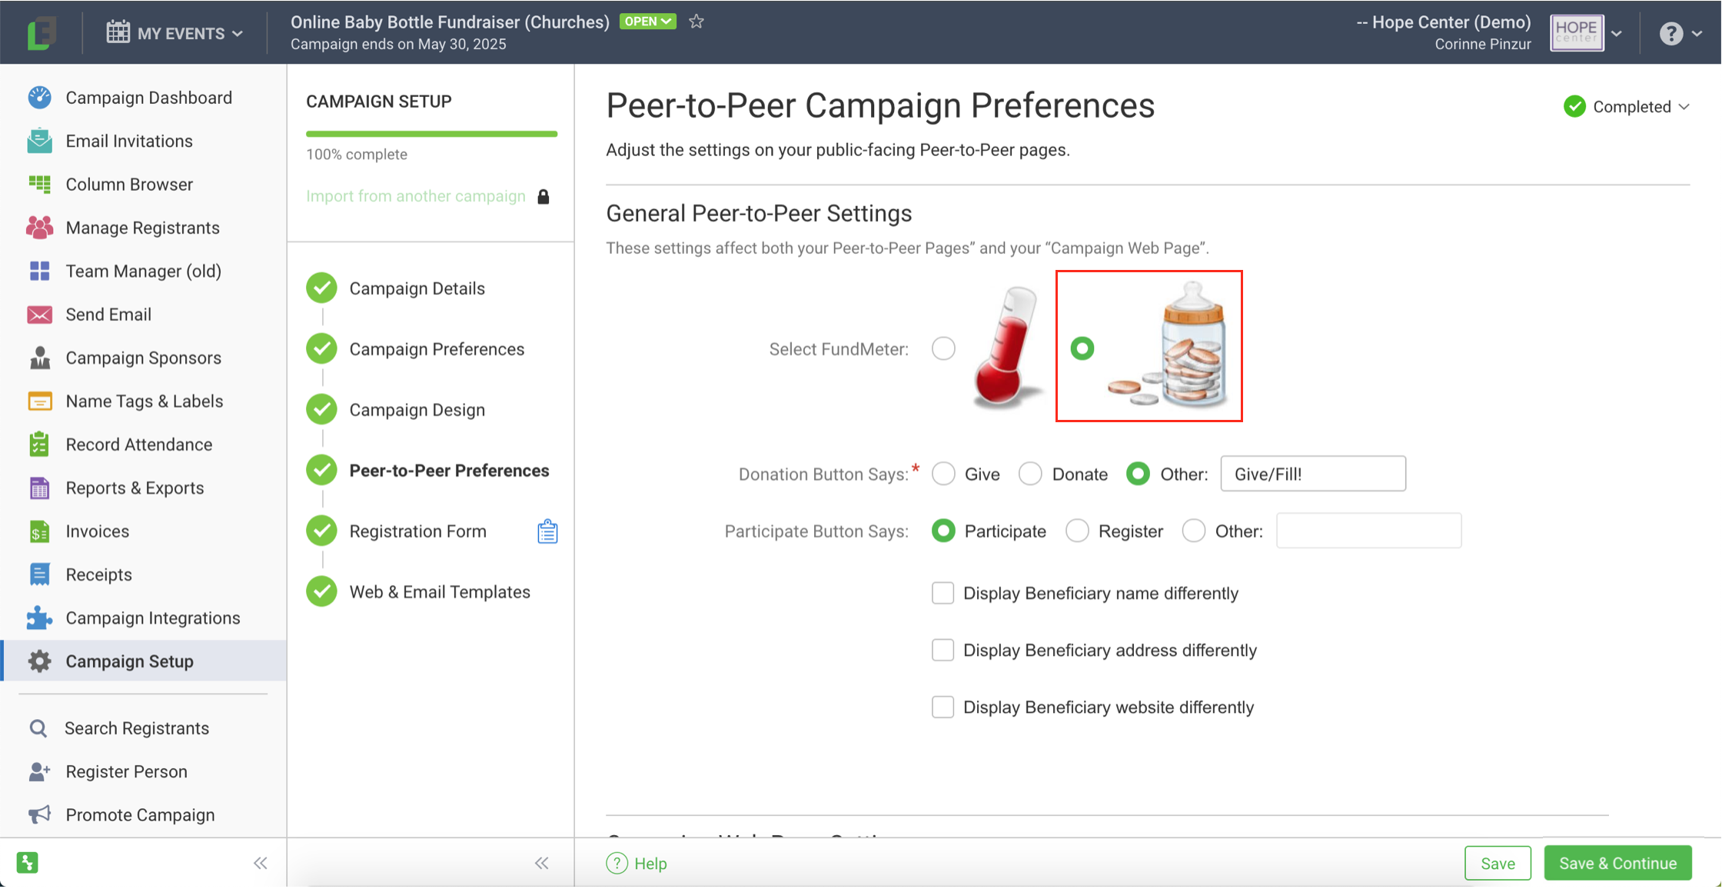
Task: Click the Donation Button Other text field
Action: click(1312, 474)
